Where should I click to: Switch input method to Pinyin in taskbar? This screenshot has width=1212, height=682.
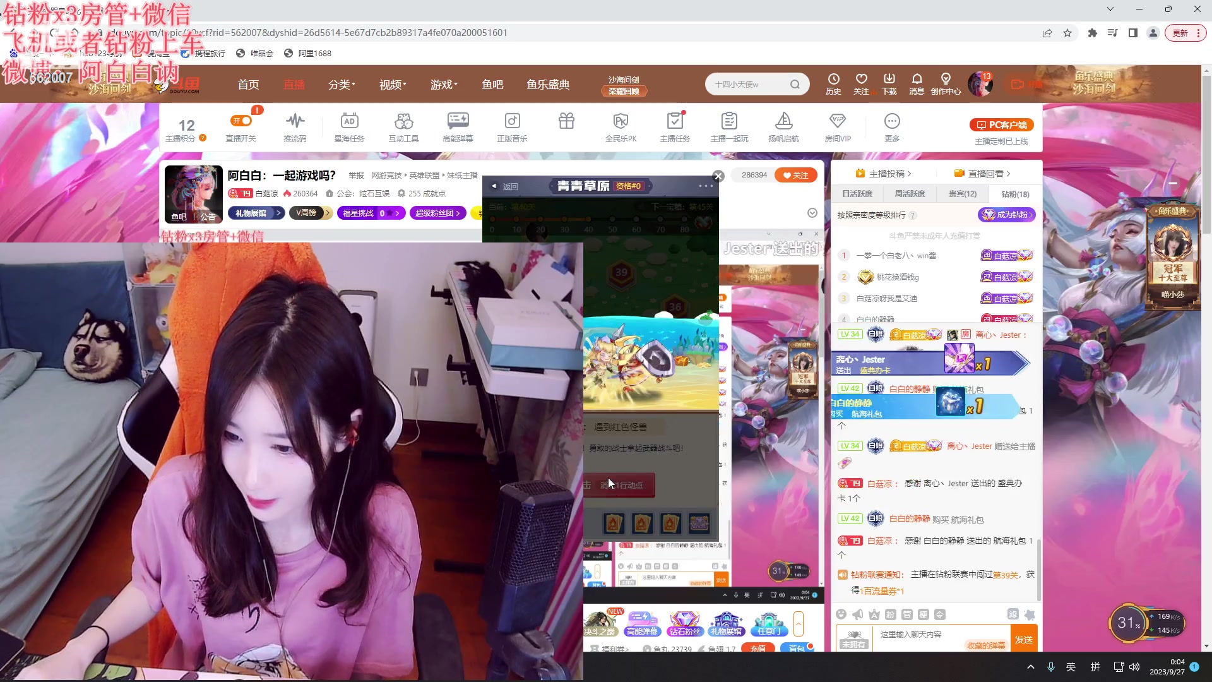pos(1095,666)
